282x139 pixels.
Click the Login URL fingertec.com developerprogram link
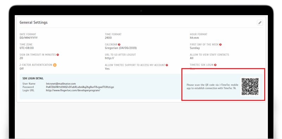(73, 90)
